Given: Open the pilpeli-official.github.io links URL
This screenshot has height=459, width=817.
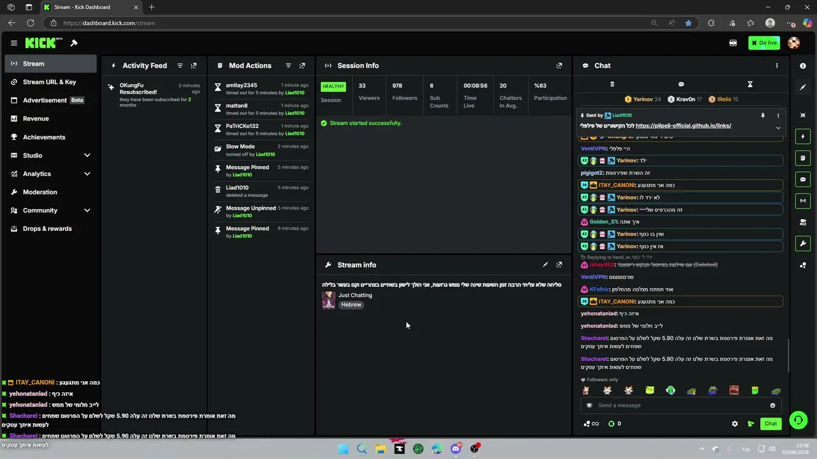Looking at the screenshot, I should click(x=683, y=126).
